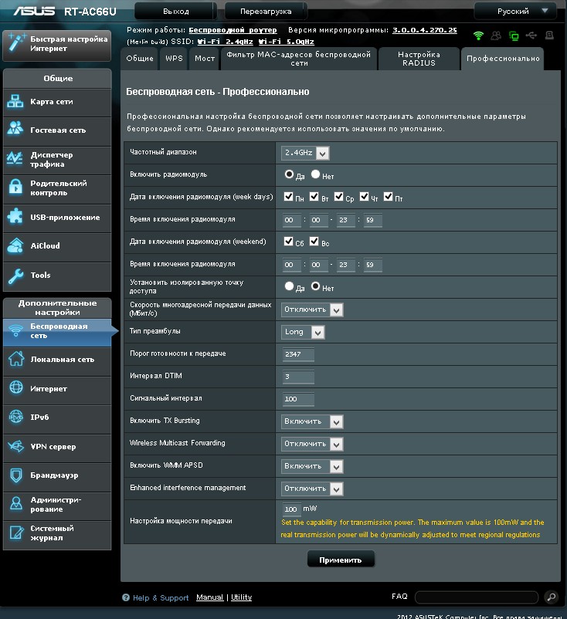
Task: Open the Utility link
Action: coord(242,597)
